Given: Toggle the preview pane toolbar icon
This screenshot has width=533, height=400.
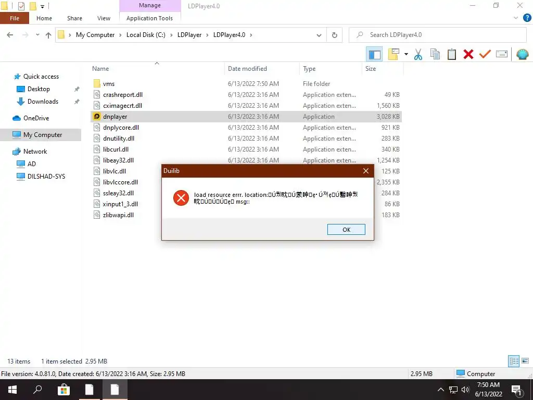Looking at the screenshot, I should point(374,54).
